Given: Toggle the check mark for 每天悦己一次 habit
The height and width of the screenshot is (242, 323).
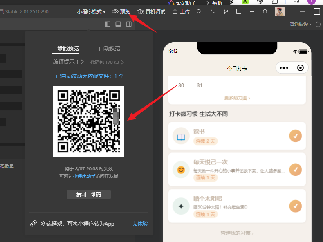Looking at the screenshot, I should click(x=295, y=170).
